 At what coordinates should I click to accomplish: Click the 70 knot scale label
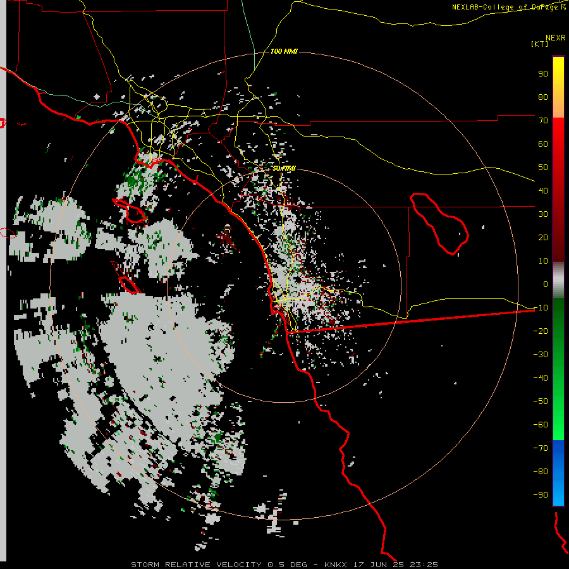543,121
